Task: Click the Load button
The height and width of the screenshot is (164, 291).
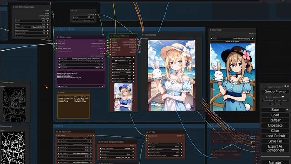Action: pyautogui.click(x=275, y=115)
